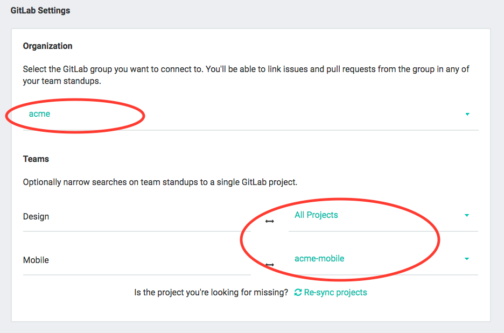Click the dropdown arrow in the Design row
Viewport: 504px width, 333px height.
(467, 216)
